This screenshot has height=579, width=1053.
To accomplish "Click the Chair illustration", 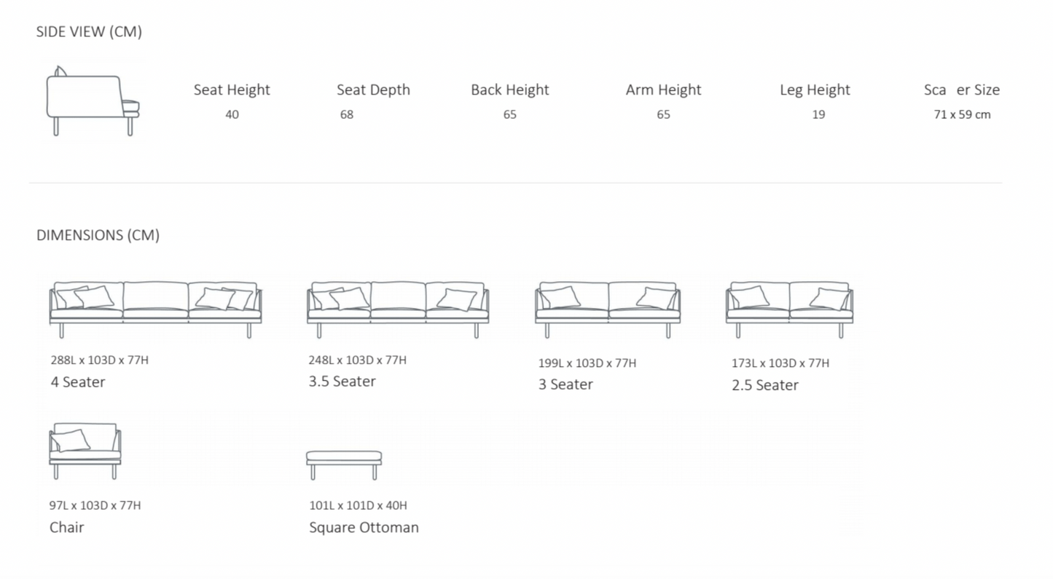I will pyautogui.click(x=85, y=450).
